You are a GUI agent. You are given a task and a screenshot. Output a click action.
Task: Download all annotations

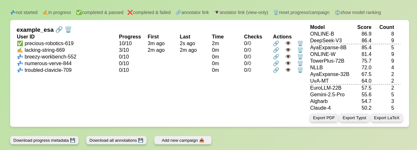pyautogui.click(x=116, y=140)
